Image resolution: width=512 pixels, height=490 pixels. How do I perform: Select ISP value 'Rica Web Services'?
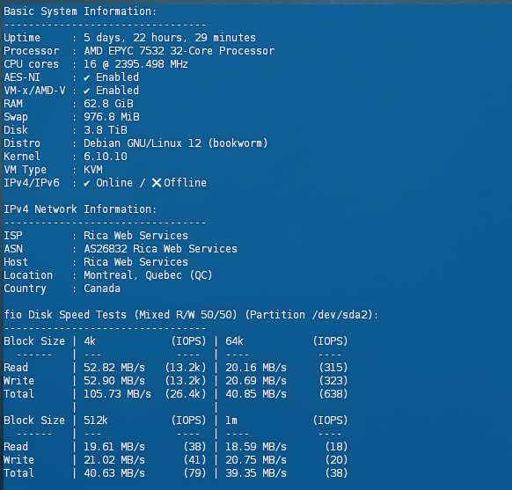coord(135,236)
